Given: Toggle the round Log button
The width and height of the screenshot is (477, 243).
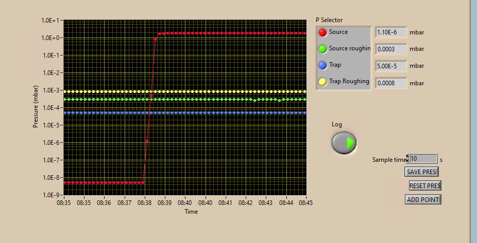Looking at the screenshot, I should [344, 142].
